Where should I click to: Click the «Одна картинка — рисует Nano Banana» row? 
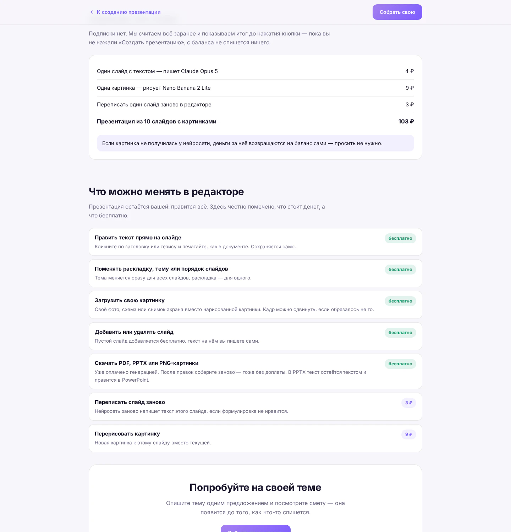click(x=255, y=88)
